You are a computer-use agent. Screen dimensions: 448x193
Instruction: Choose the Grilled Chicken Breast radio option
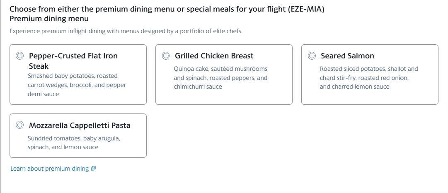(165, 56)
